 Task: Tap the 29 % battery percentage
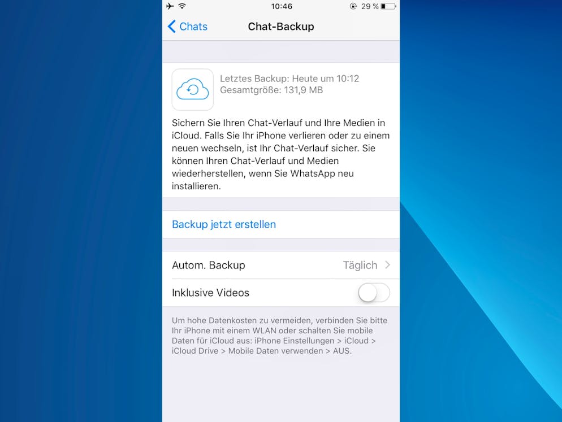click(370, 6)
